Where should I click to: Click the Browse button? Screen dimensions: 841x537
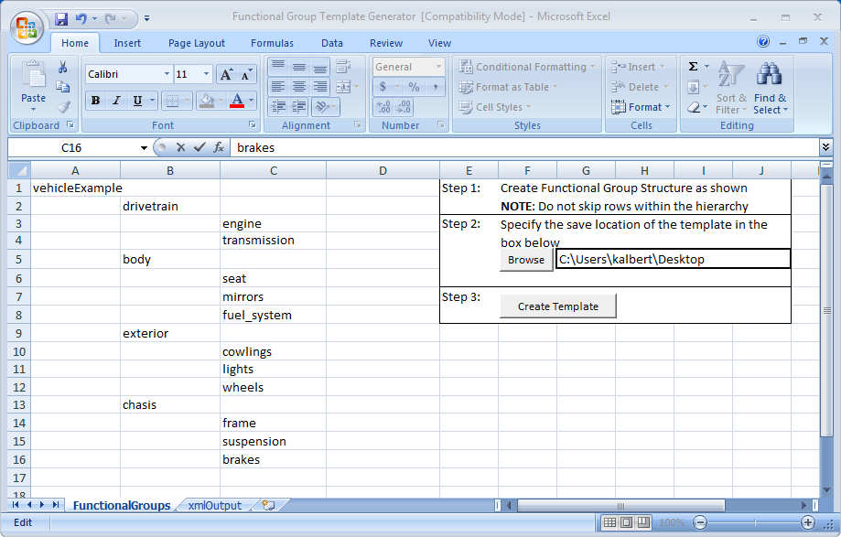(x=526, y=260)
